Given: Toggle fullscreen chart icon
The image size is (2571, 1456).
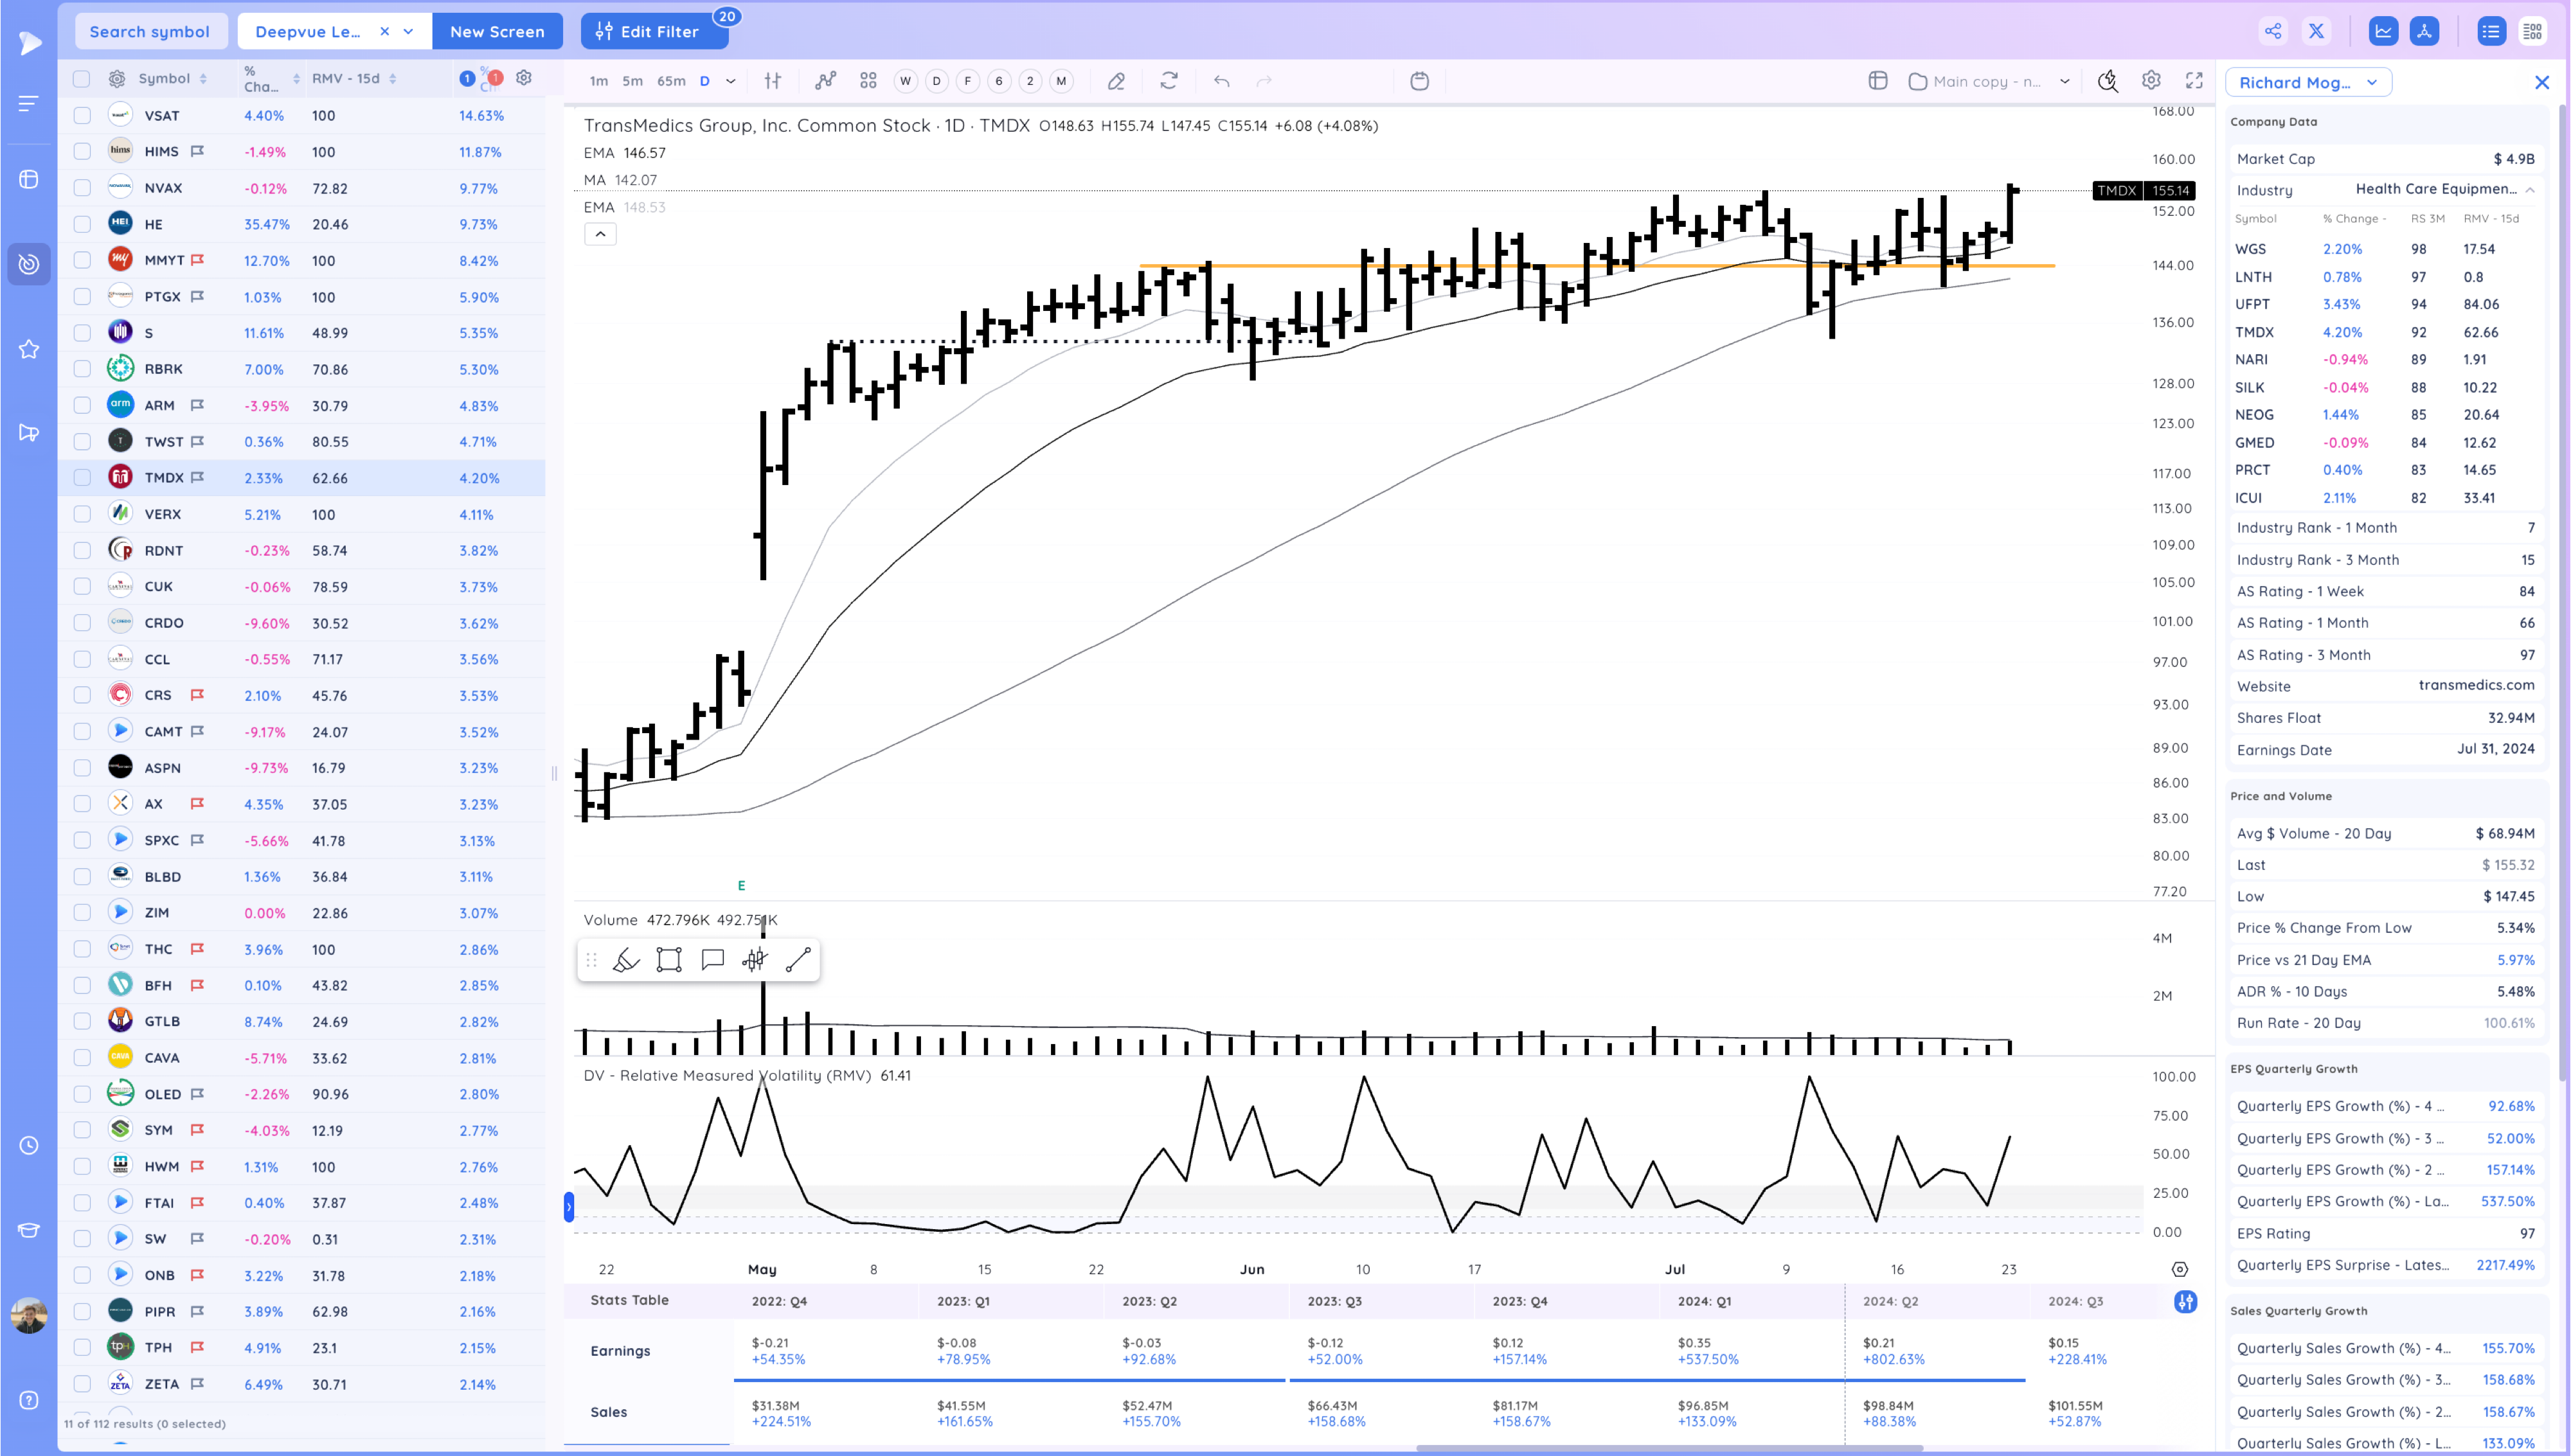Looking at the screenshot, I should 2194,81.
